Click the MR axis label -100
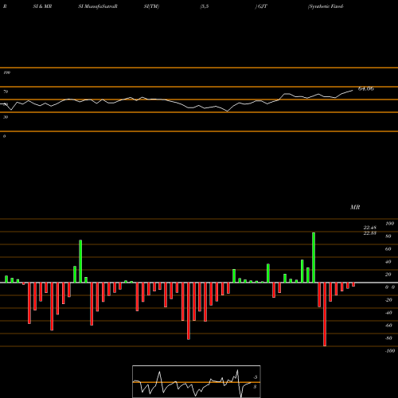The image size is (398, 398). click(390, 351)
